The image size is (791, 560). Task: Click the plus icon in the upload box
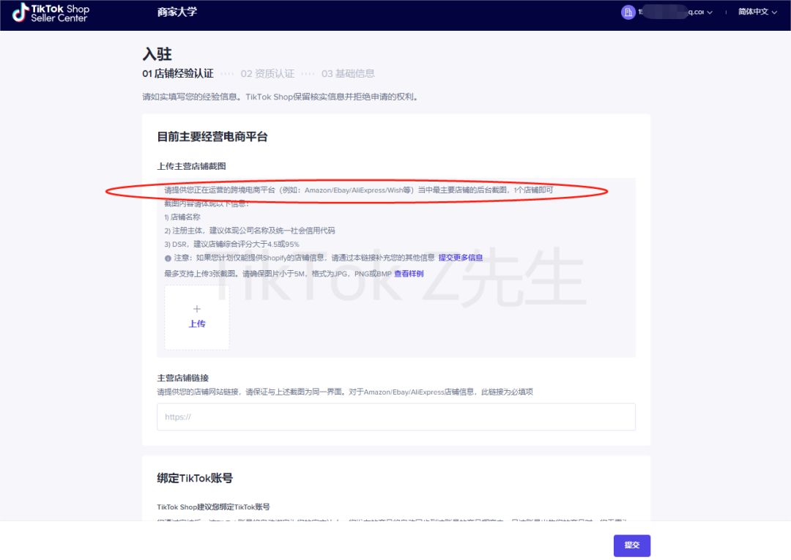pyautogui.click(x=196, y=310)
